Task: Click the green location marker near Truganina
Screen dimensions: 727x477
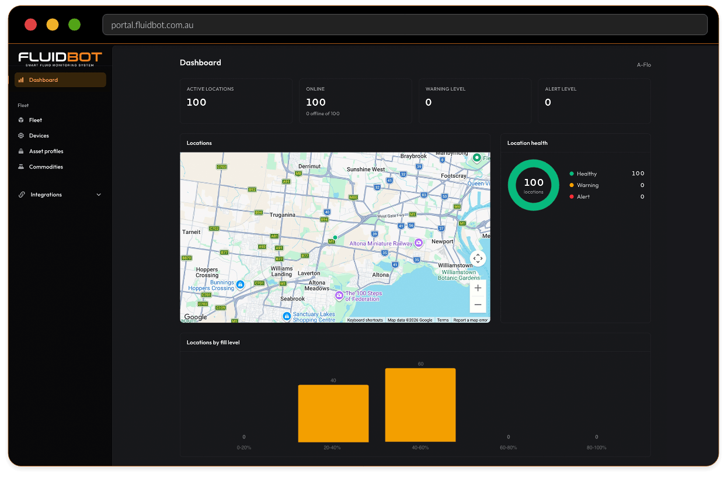Action: tap(335, 237)
